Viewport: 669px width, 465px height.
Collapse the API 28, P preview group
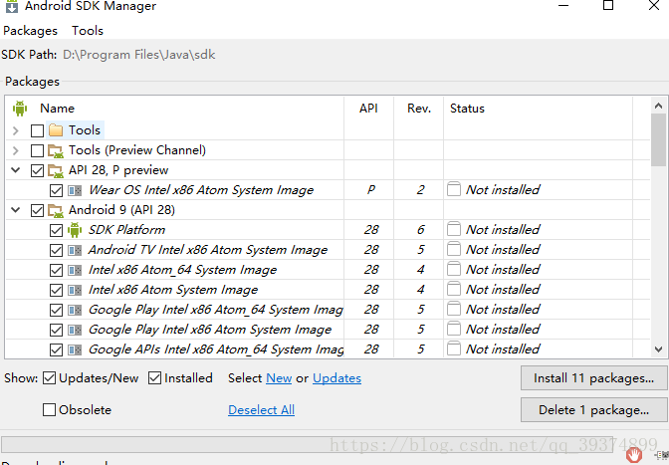pos(16,170)
